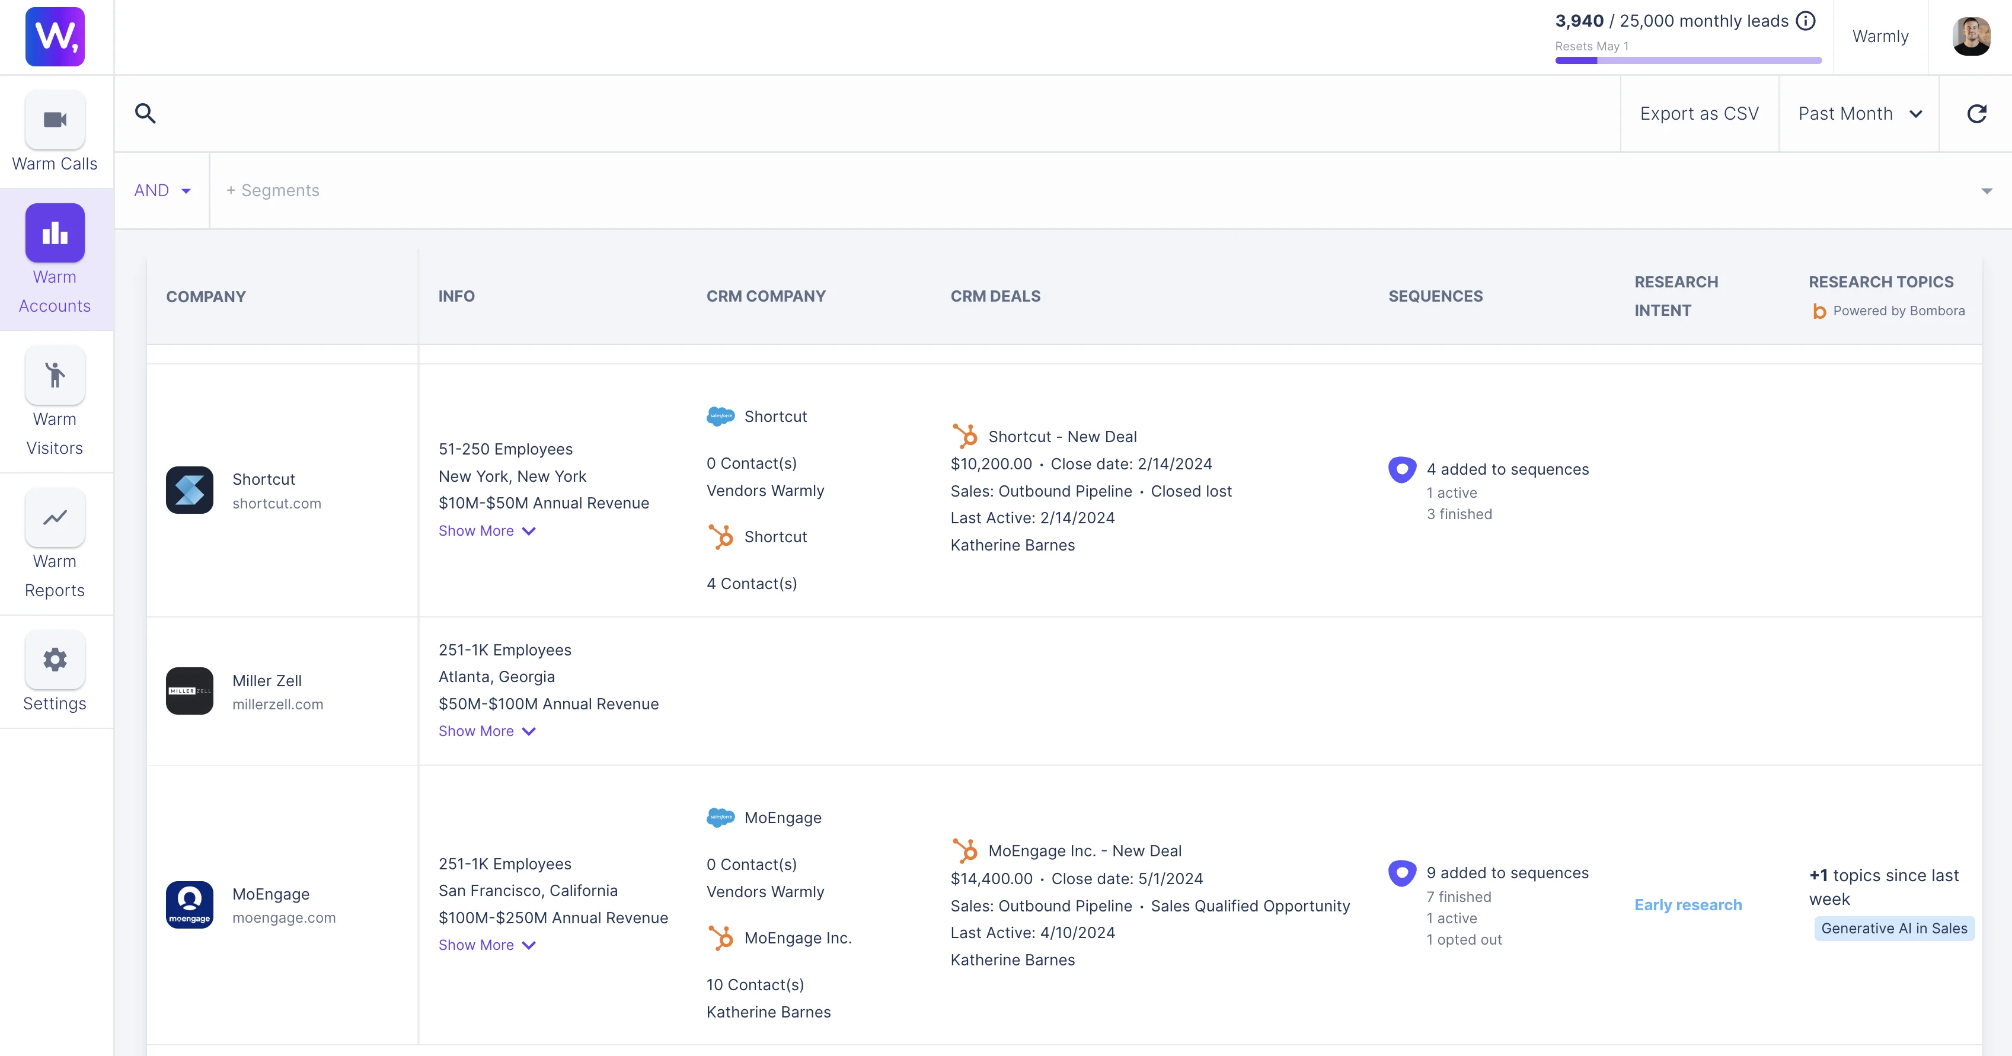2012x1056 pixels.
Task: Click '+1 topics since last week' text
Action: coord(1884,888)
